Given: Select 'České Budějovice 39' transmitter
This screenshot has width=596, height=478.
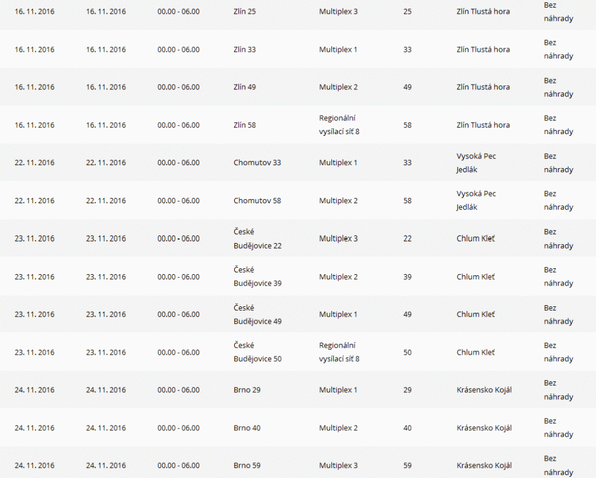Looking at the screenshot, I should coord(257,277).
